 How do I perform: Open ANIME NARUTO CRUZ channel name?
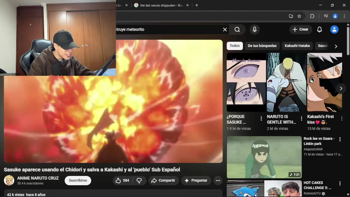[38, 178]
